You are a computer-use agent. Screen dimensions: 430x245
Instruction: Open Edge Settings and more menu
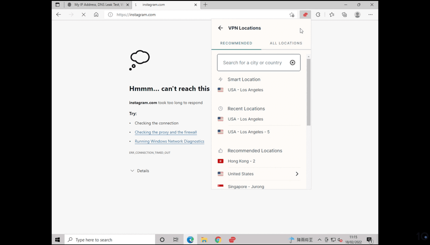click(370, 15)
